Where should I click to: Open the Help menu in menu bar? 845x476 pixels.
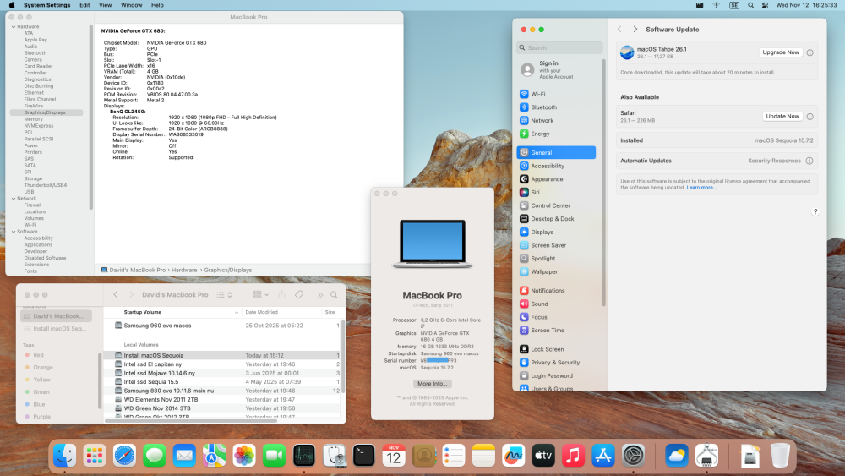coord(157,5)
